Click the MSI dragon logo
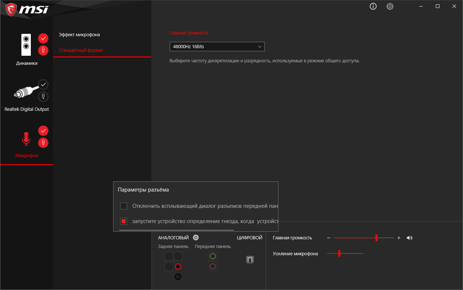Image resolution: width=463 pixels, height=290 pixels. click(11, 9)
